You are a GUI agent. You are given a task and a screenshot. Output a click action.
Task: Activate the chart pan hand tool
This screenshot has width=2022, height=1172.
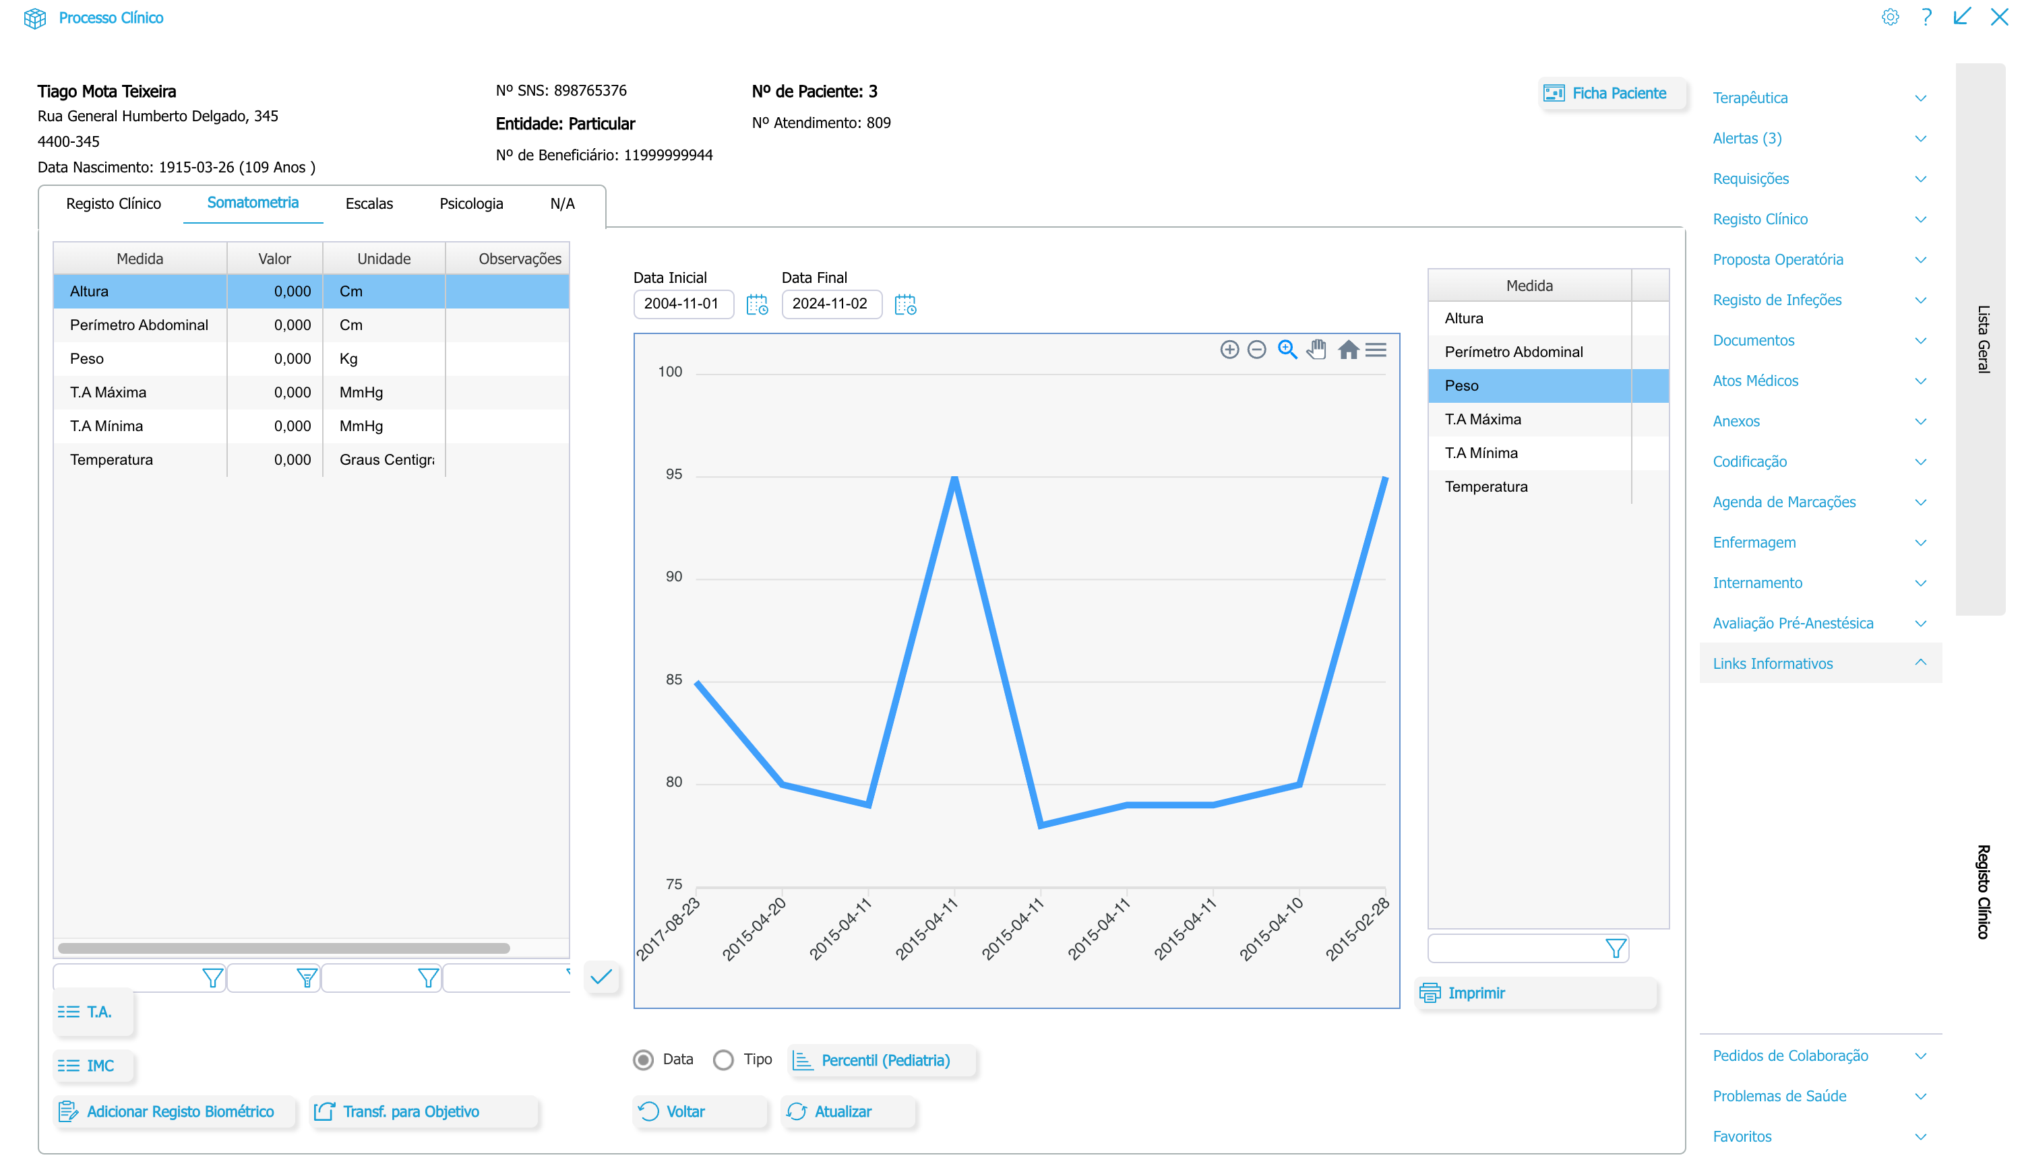coord(1317,350)
